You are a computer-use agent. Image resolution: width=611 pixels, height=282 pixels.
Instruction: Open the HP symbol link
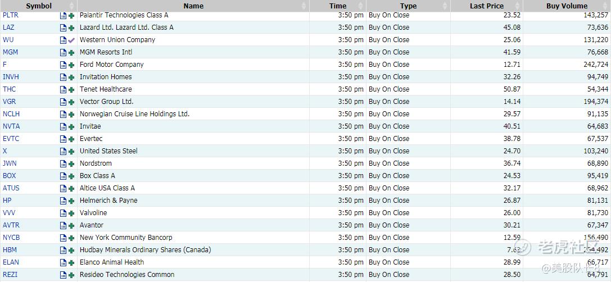pyautogui.click(x=7, y=201)
